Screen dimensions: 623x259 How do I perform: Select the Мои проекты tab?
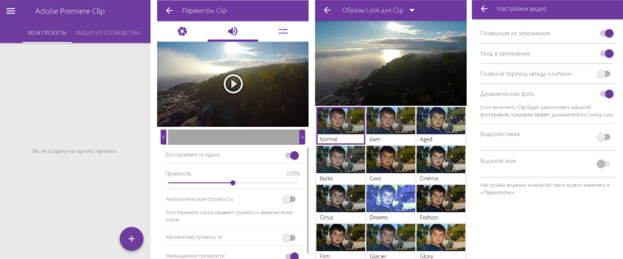pos(47,33)
